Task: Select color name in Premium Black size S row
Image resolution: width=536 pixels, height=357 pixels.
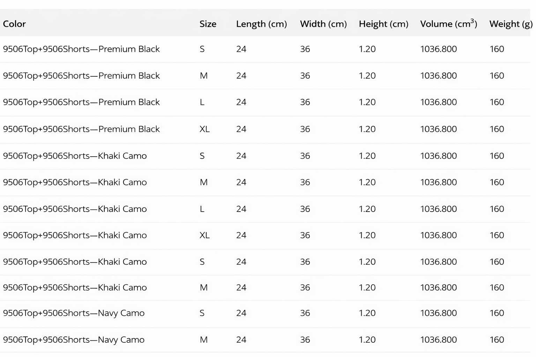Action: (x=81, y=49)
